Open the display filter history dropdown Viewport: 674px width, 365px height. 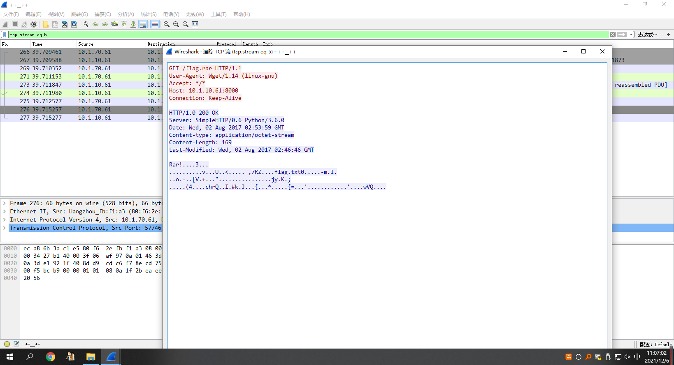[631, 35]
